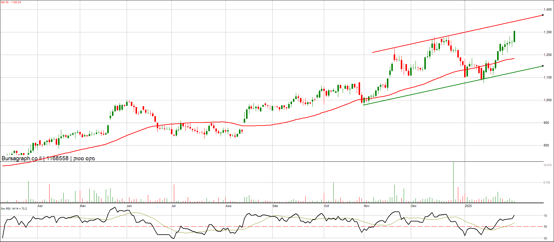Click the 1,400 price axis label
554x242 pixels.
548,10
